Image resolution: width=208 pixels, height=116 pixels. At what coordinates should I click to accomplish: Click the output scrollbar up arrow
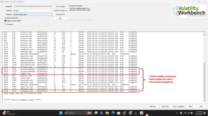click(204, 35)
